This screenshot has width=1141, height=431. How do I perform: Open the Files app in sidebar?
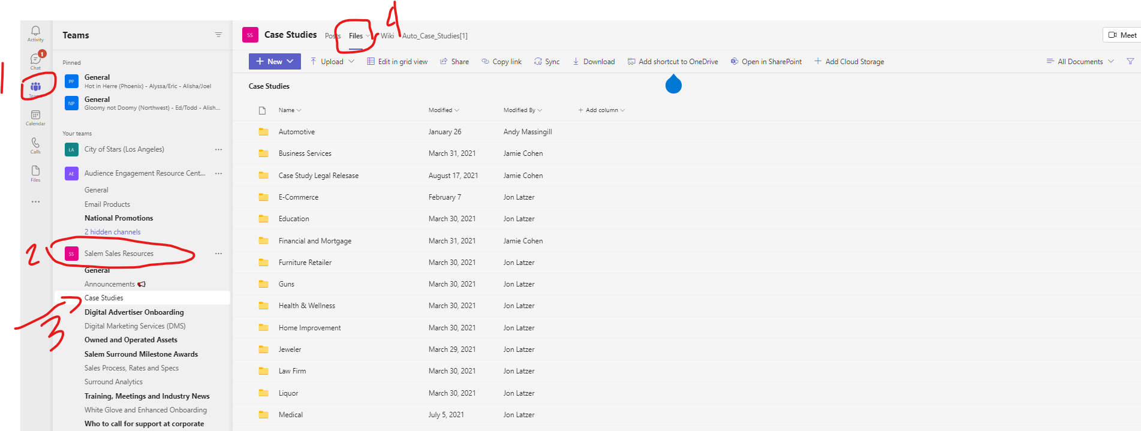tap(35, 174)
